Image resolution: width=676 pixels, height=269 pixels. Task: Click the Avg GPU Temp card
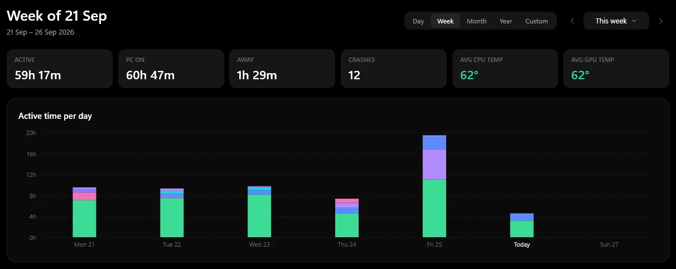tap(616, 69)
